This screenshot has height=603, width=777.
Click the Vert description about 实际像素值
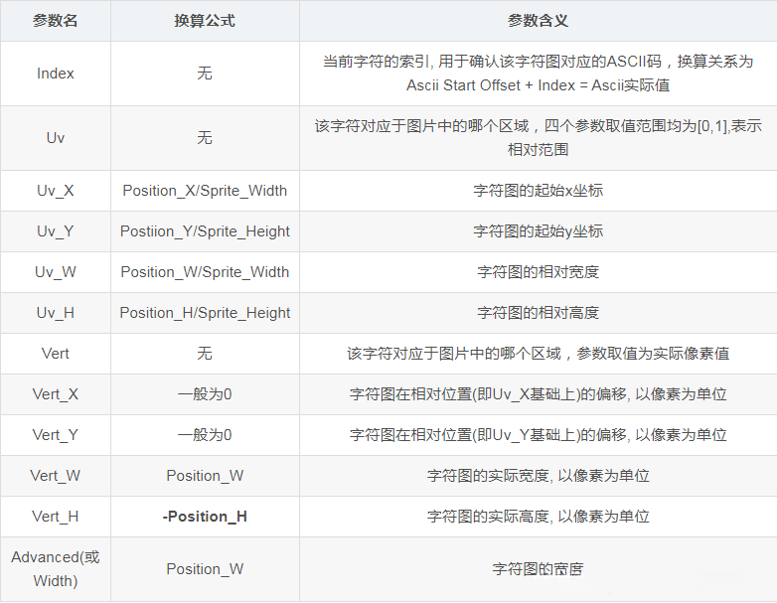click(538, 354)
